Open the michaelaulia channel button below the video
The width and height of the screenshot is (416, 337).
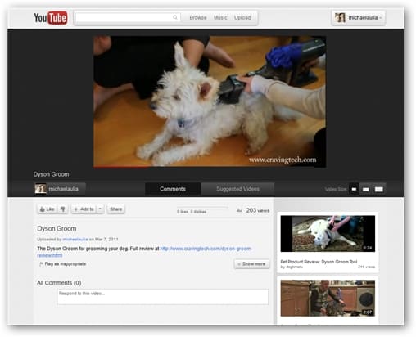pos(60,189)
